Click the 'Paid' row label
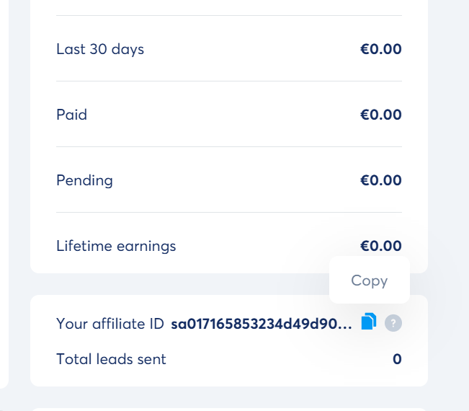 [71, 115]
